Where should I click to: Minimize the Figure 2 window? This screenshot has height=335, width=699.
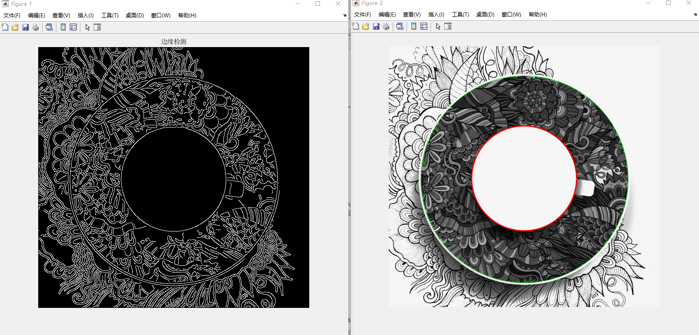point(648,3)
